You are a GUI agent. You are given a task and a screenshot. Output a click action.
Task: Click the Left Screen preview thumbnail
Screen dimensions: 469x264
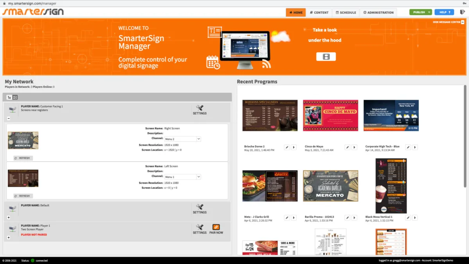click(x=23, y=178)
